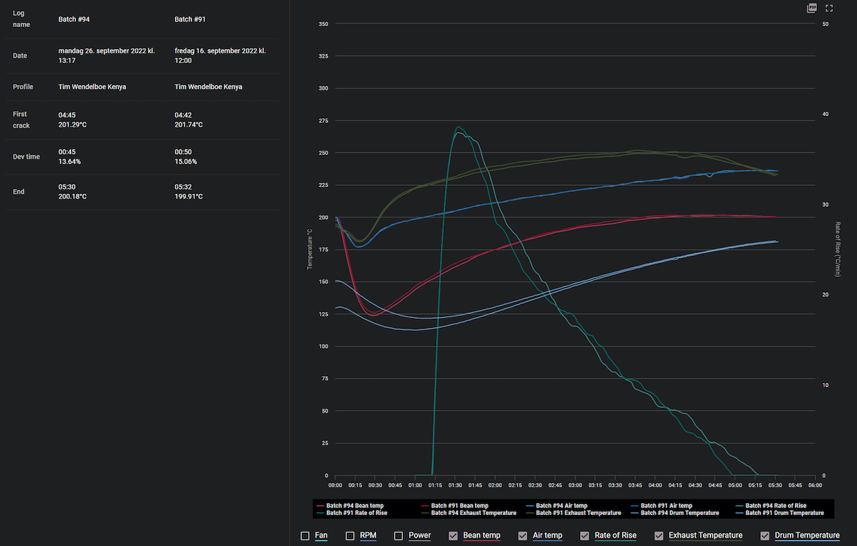857x546 pixels.
Task: Open the chart in fullscreen mode
Action: (829, 8)
